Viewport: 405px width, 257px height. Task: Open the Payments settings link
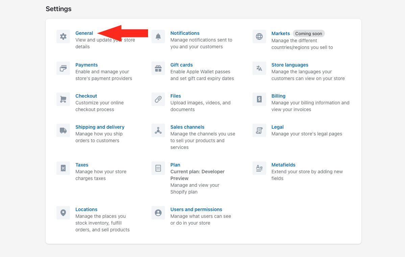(87, 65)
